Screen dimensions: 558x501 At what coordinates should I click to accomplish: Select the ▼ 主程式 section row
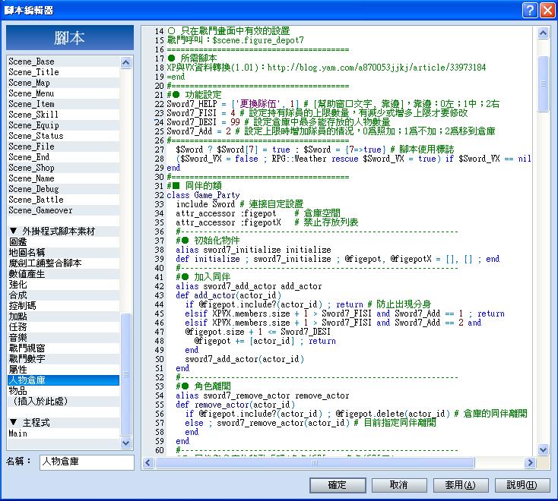63,423
